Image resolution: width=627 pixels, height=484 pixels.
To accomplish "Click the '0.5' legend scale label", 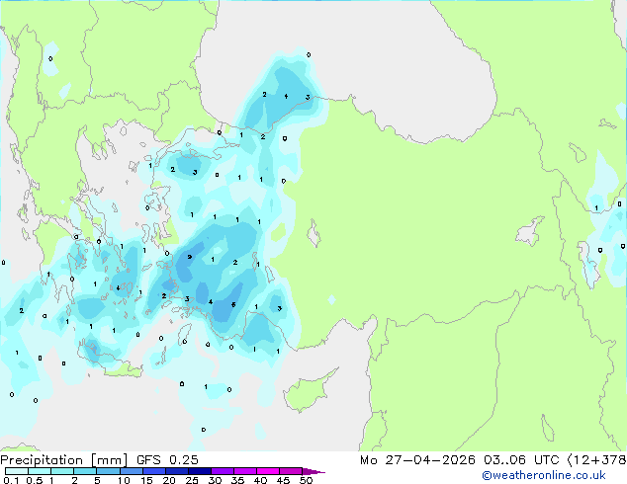I will coord(35,480).
